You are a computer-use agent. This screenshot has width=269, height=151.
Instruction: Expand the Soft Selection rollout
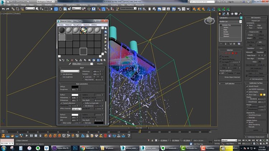[230, 84]
